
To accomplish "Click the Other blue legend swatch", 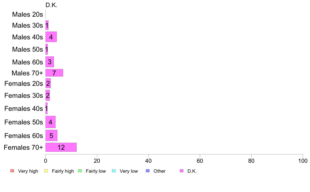I will 148,171.
